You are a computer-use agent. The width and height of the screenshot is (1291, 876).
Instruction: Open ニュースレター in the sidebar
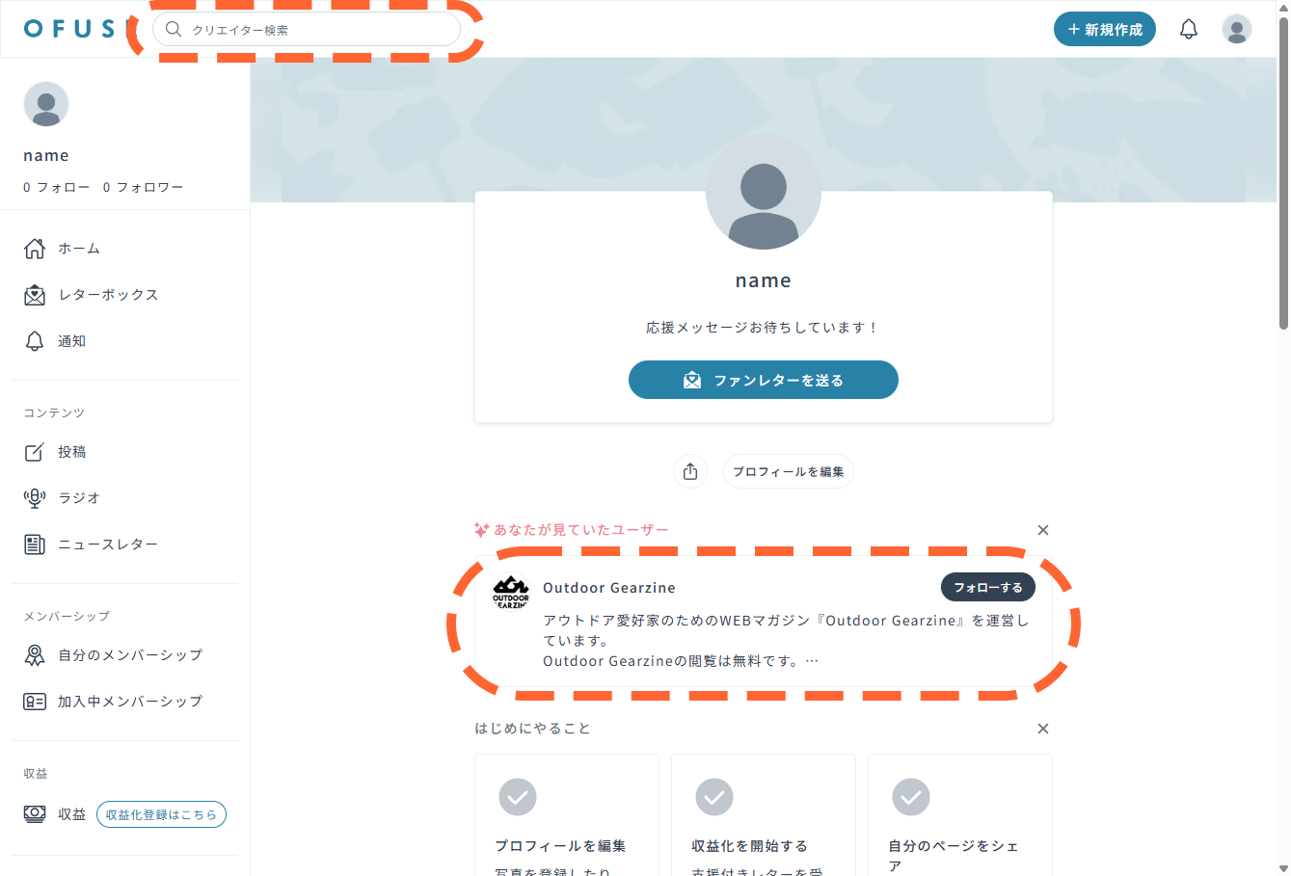click(x=107, y=544)
